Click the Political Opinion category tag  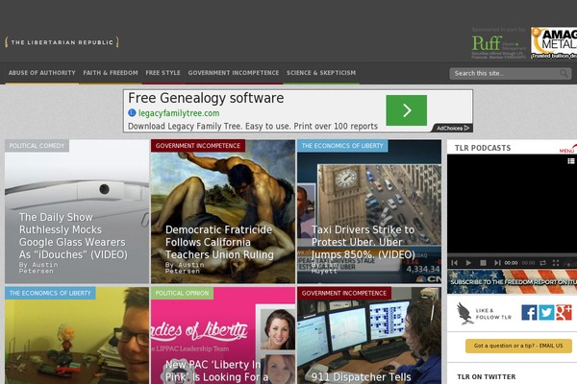point(182,293)
